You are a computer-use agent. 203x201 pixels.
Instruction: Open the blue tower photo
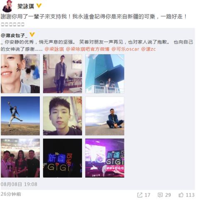[105, 74]
